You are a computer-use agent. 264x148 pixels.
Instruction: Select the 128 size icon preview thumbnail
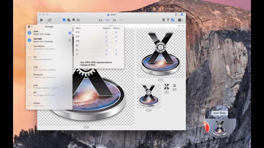pos(149,96)
